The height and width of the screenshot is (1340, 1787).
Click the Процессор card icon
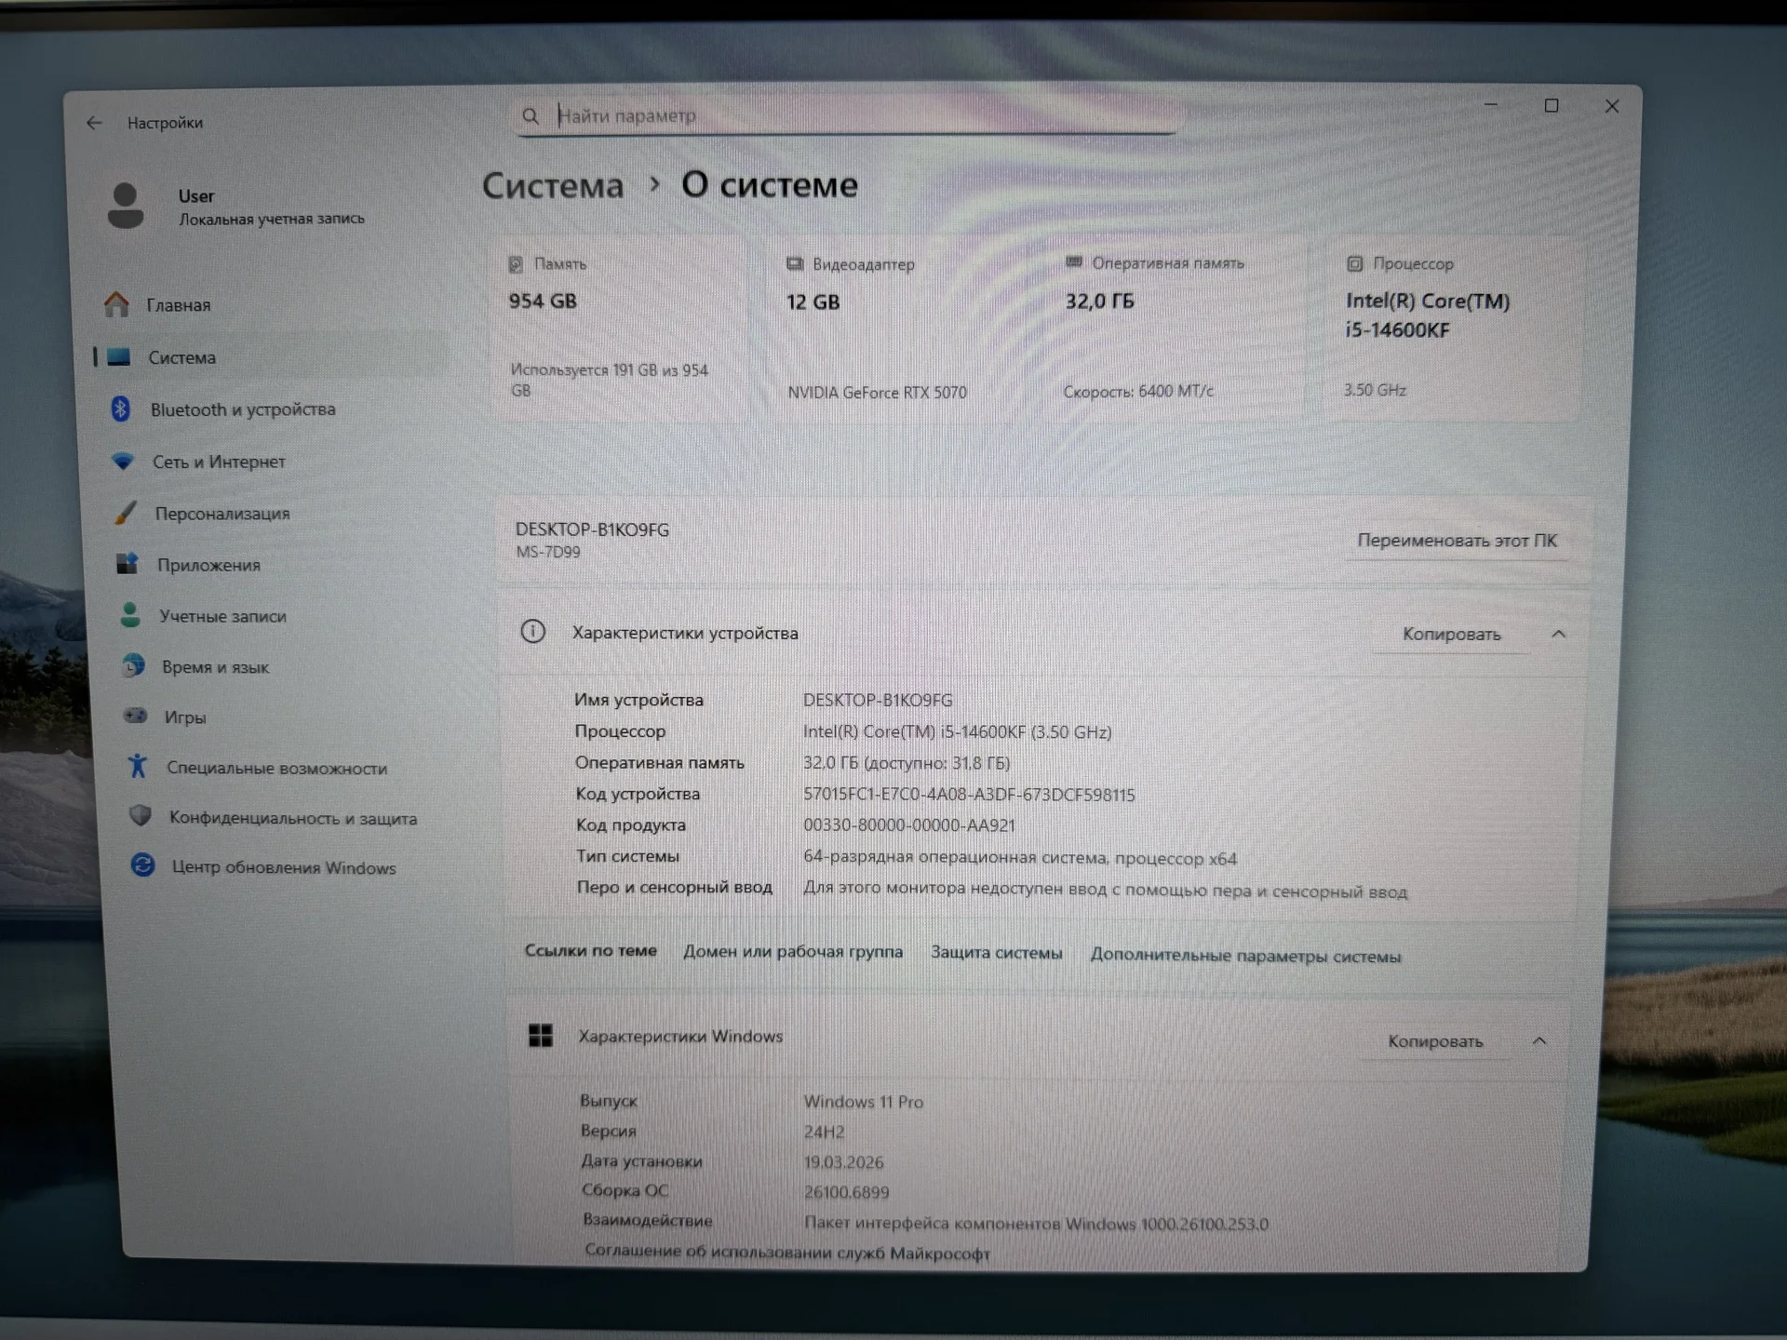tap(1354, 264)
